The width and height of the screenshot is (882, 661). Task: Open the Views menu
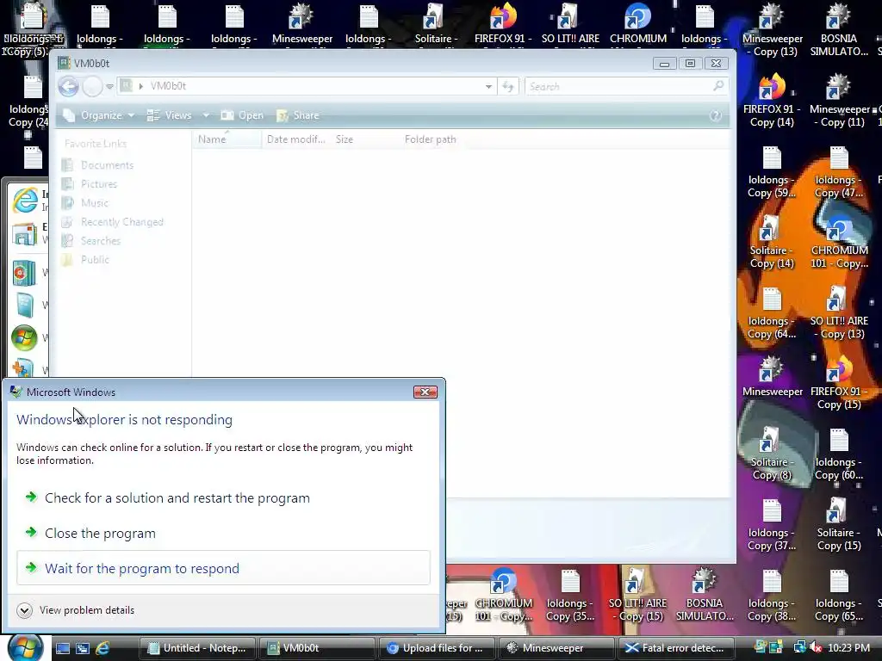(169, 115)
